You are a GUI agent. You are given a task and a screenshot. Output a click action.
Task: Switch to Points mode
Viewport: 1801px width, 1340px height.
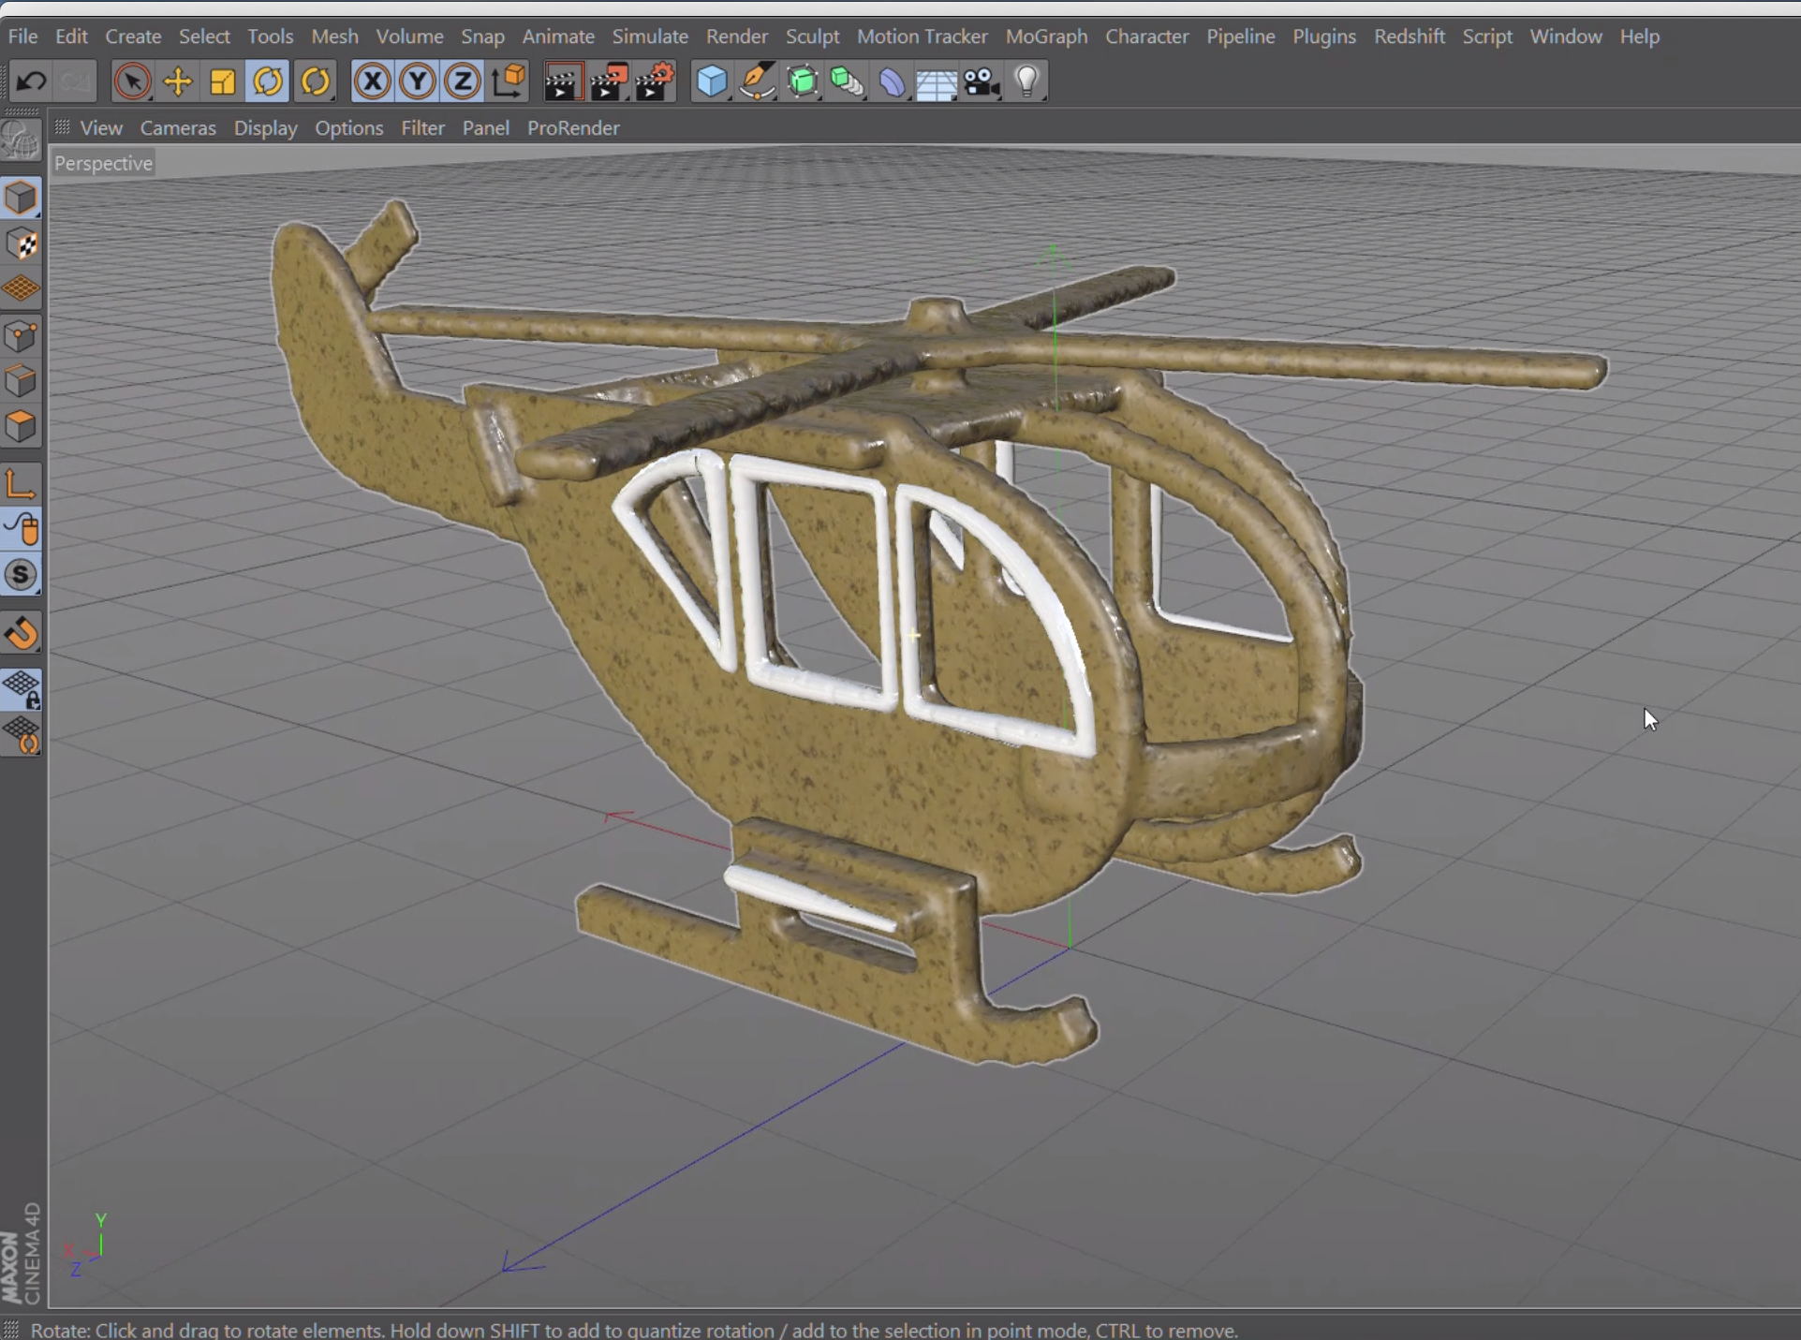pyautogui.click(x=21, y=336)
